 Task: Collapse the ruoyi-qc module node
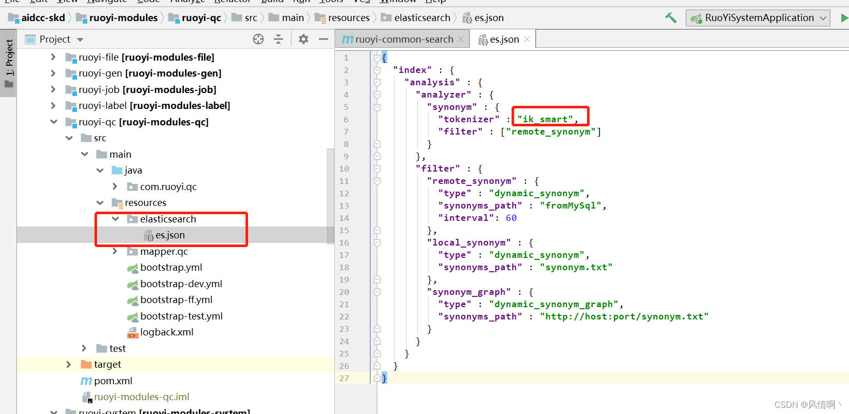[53, 122]
